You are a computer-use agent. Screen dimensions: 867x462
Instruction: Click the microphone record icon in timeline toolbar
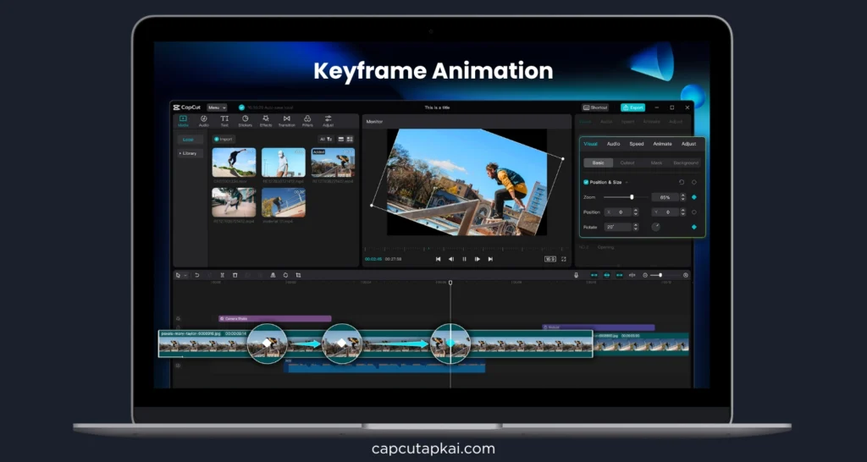[x=577, y=275]
